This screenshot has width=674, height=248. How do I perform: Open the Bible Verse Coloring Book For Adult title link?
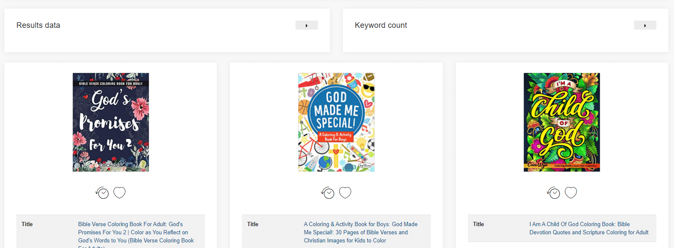136,234
